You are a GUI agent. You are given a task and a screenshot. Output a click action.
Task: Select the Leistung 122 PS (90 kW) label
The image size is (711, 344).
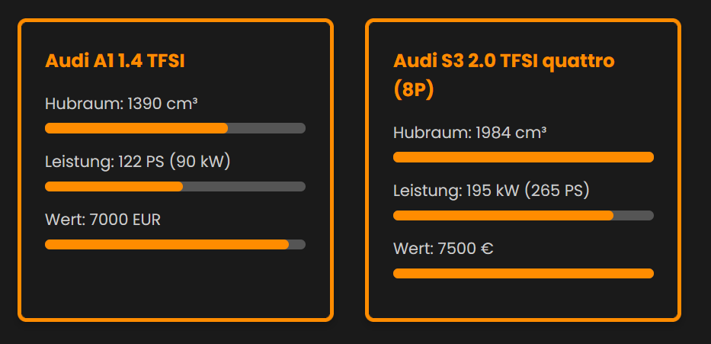pyautogui.click(x=137, y=162)
